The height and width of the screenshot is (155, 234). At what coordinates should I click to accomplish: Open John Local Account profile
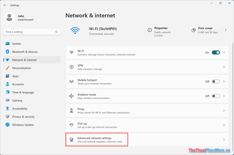pos(19,18)
